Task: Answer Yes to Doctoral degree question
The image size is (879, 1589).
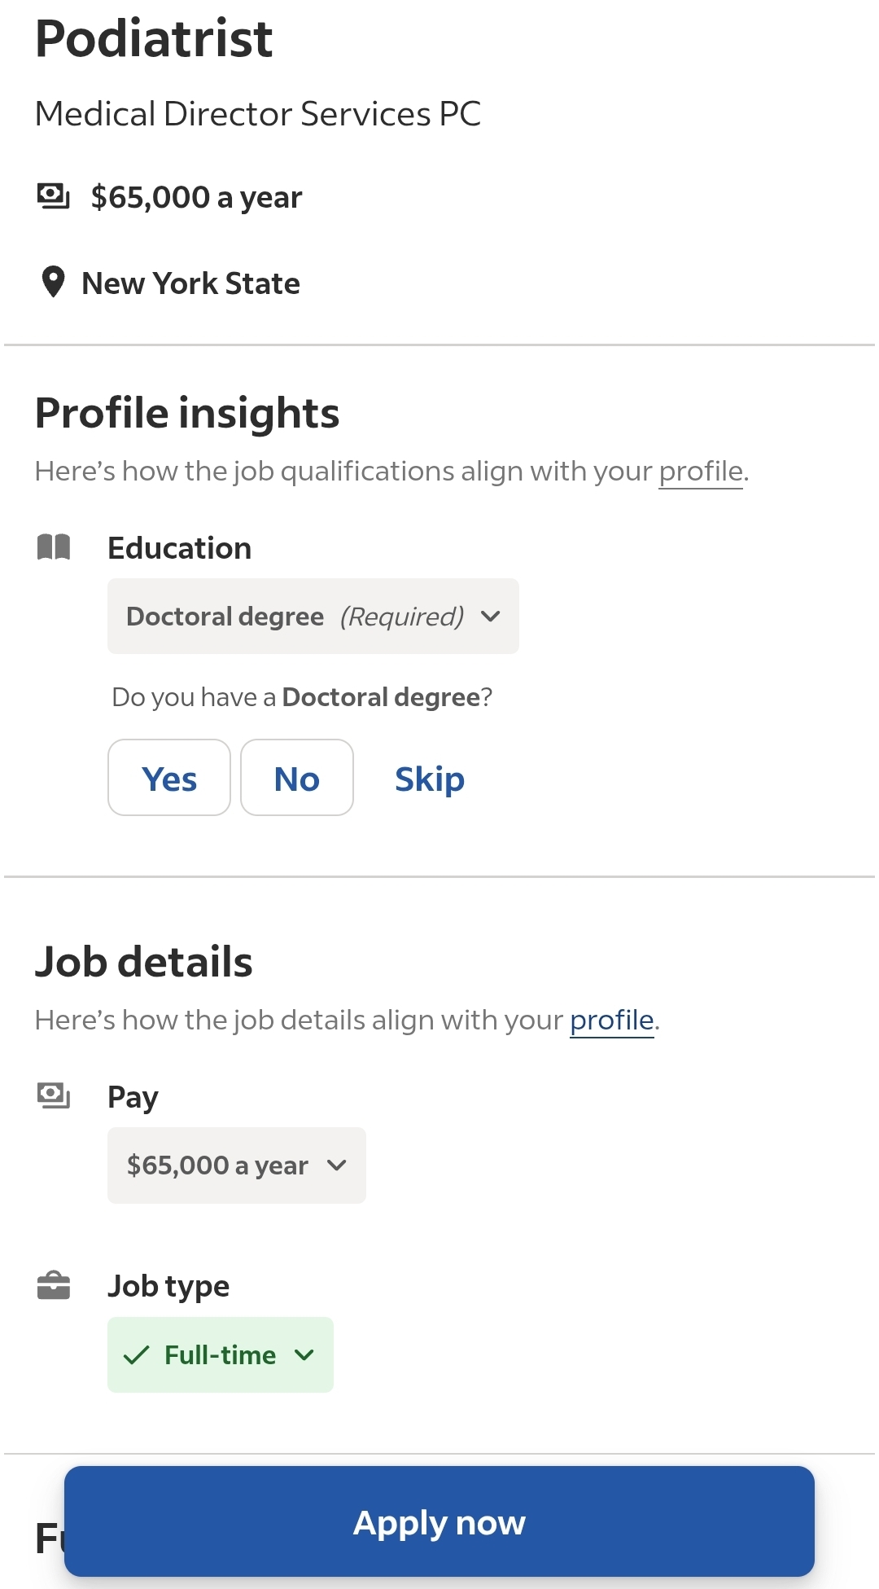Action: [169, 778]
